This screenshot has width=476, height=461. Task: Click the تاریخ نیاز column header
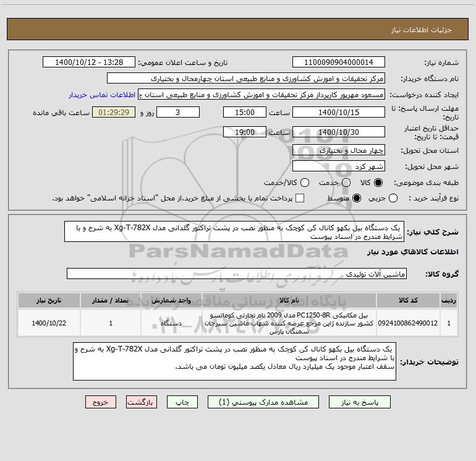click(49, 300)
